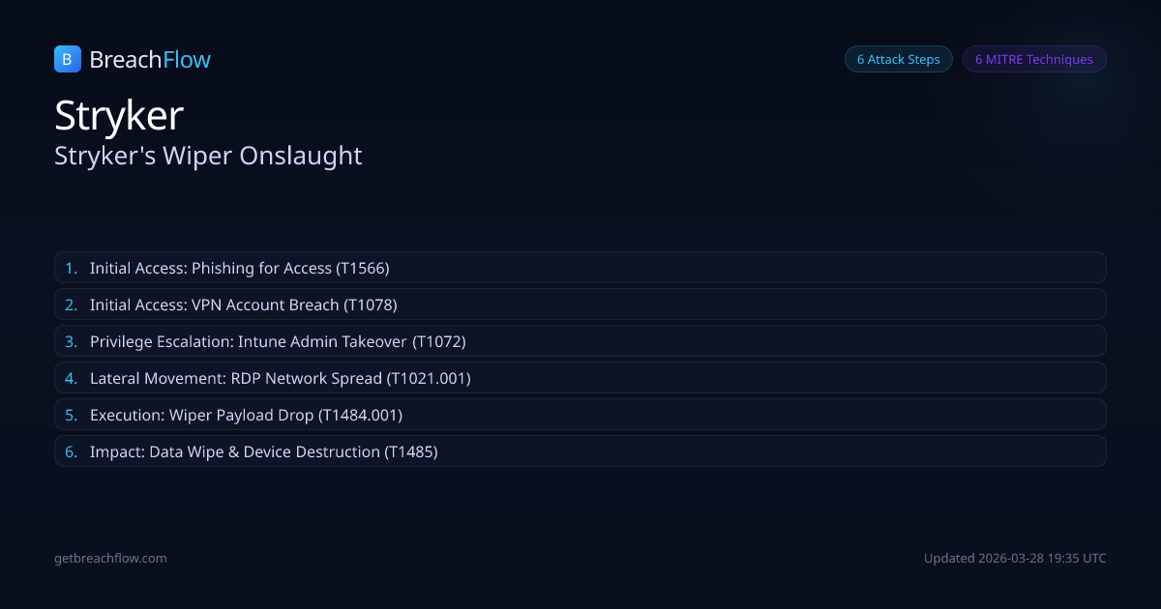Open step 5 Wiper Payload Drop

click(x=246, y=415)
